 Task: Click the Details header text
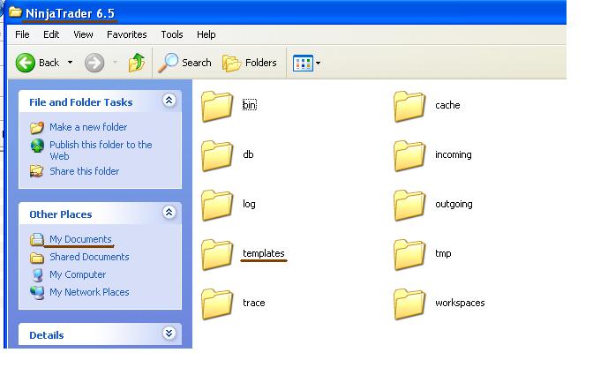point(47,335)
